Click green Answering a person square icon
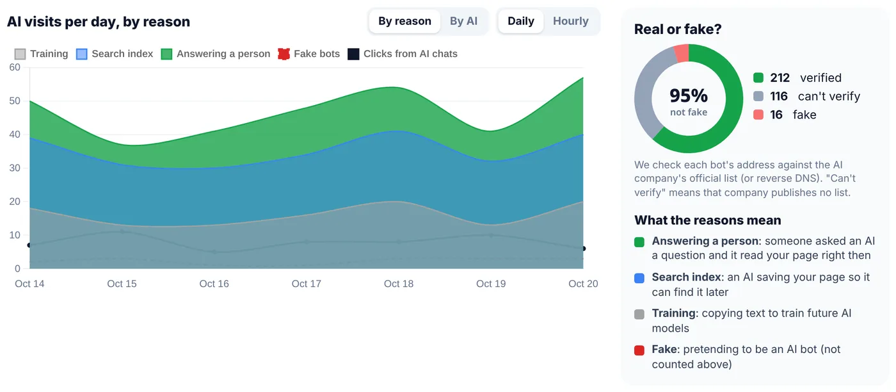Image resolution: width=896 pixels, height=392 pixels. click(x=639, y=241)
